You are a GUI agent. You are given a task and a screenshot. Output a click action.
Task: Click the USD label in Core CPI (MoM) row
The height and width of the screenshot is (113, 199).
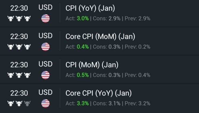click(x=46, y=36)
